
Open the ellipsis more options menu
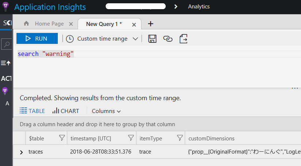tap(295, 88)
